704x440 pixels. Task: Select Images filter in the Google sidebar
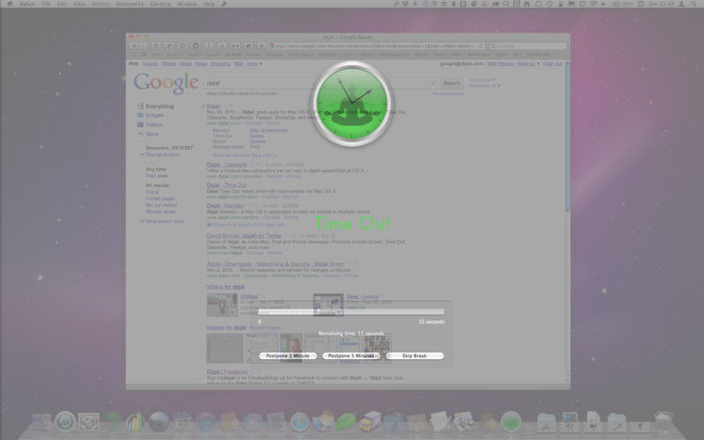[x=155, y=115]
